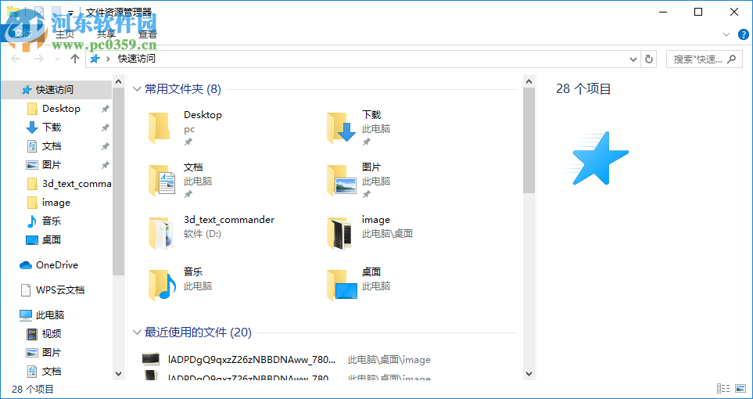Open 图片 item under 此电脑 in sidebar
The width and height of the screenshot is (753, 399).
tap(44, 352)
